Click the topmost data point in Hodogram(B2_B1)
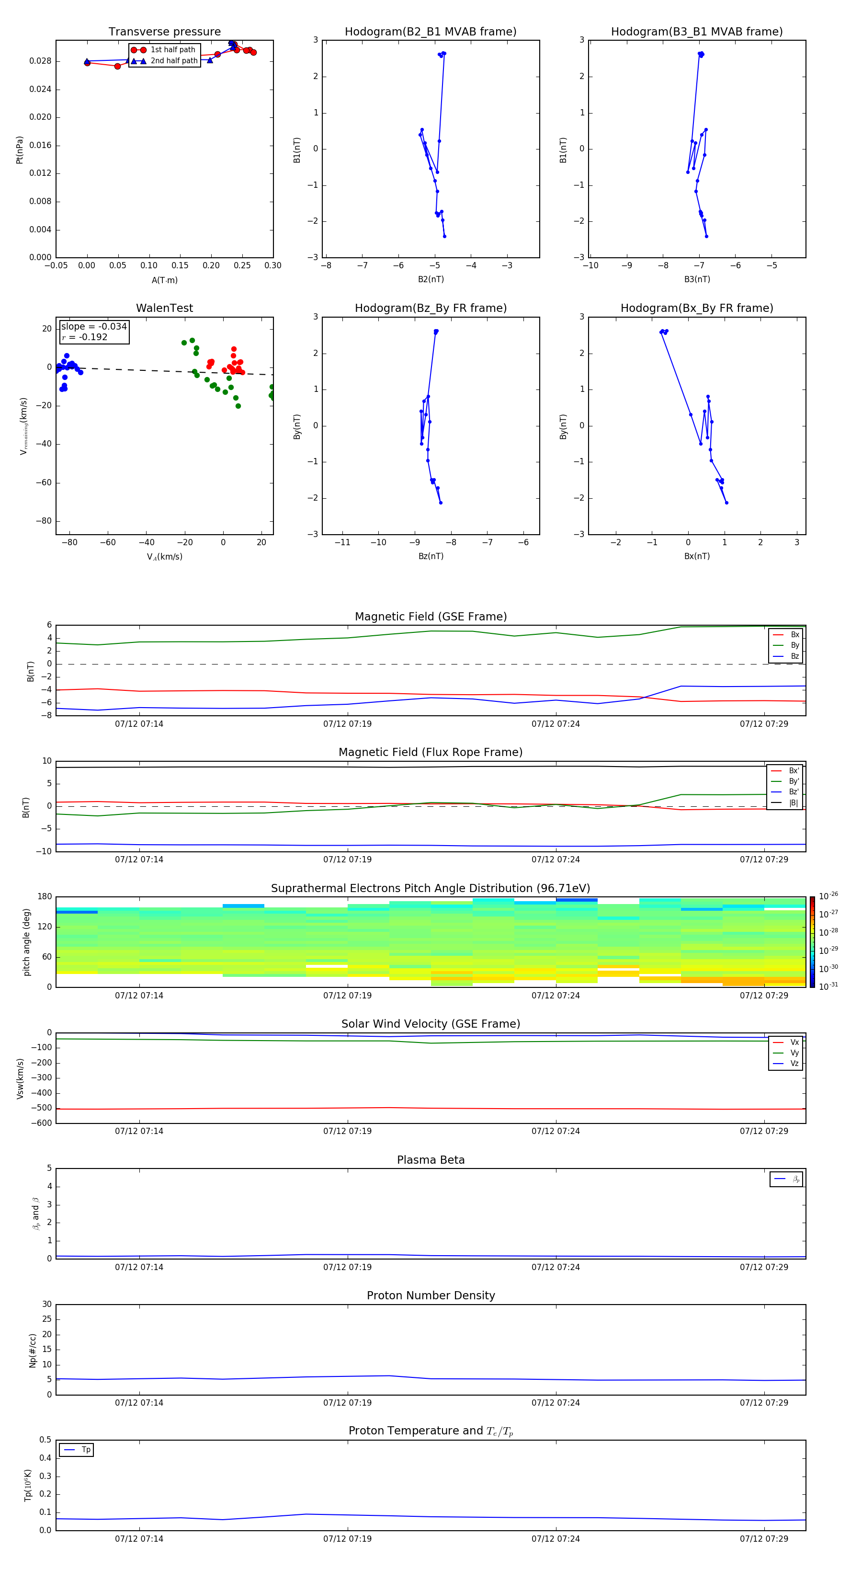862x1581 pixels. click(x=443, y=53)
